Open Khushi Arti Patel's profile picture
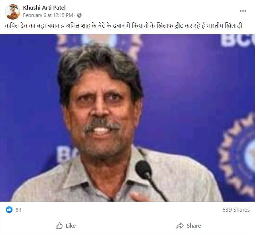This screenshot has width=255, height=234. pos(13,12)
